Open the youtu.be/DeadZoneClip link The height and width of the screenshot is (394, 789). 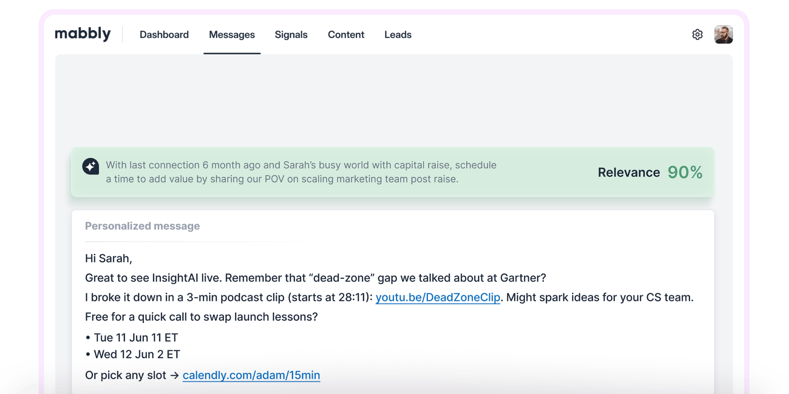438,297
